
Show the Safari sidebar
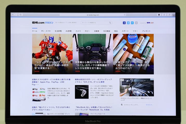(21, 15)
